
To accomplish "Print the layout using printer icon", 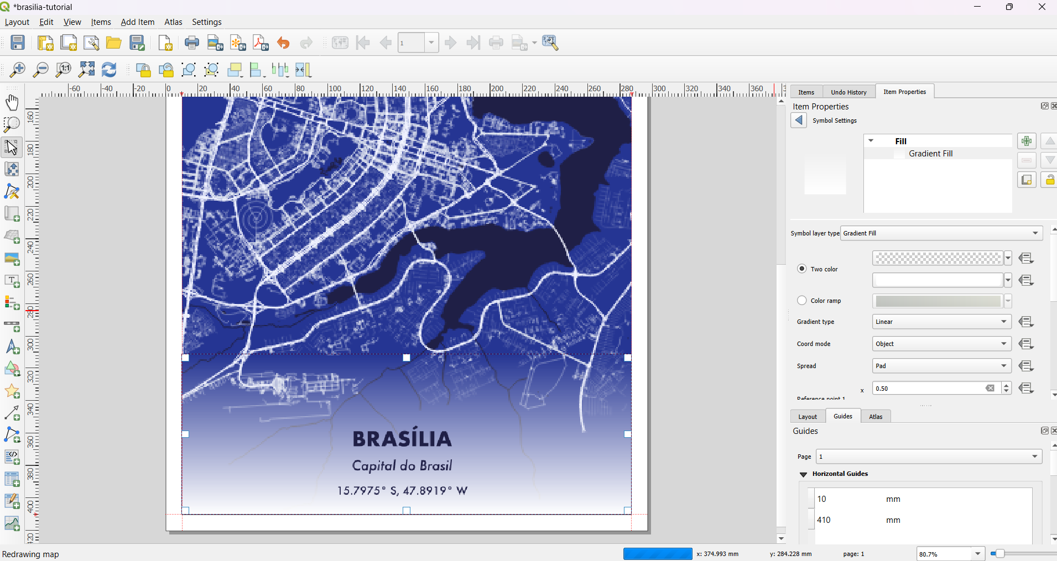I will point(192,43).
